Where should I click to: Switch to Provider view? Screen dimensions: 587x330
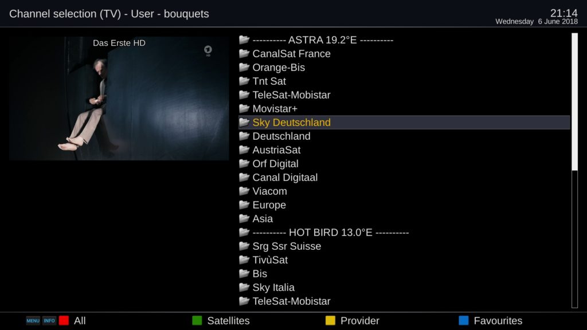(360, 321)
